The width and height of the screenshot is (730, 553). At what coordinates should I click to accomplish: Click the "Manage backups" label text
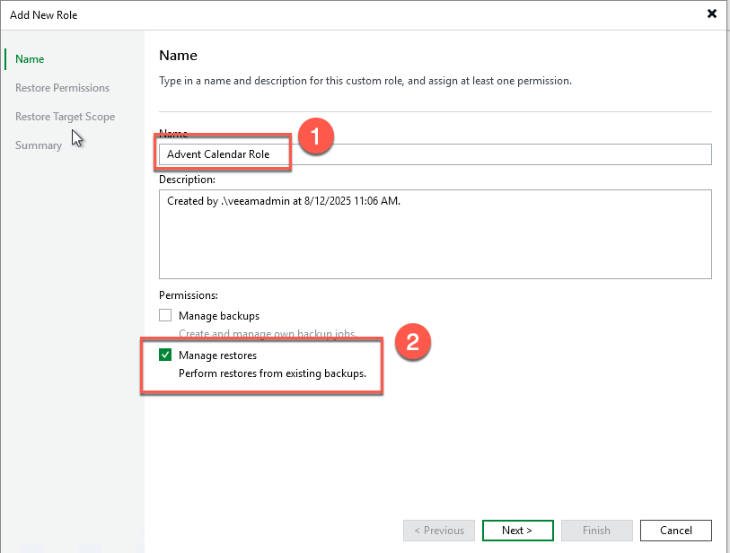(219, 316)
